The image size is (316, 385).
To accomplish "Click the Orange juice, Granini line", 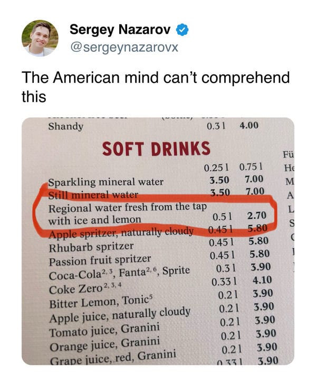I will click(x=105, y=344).
